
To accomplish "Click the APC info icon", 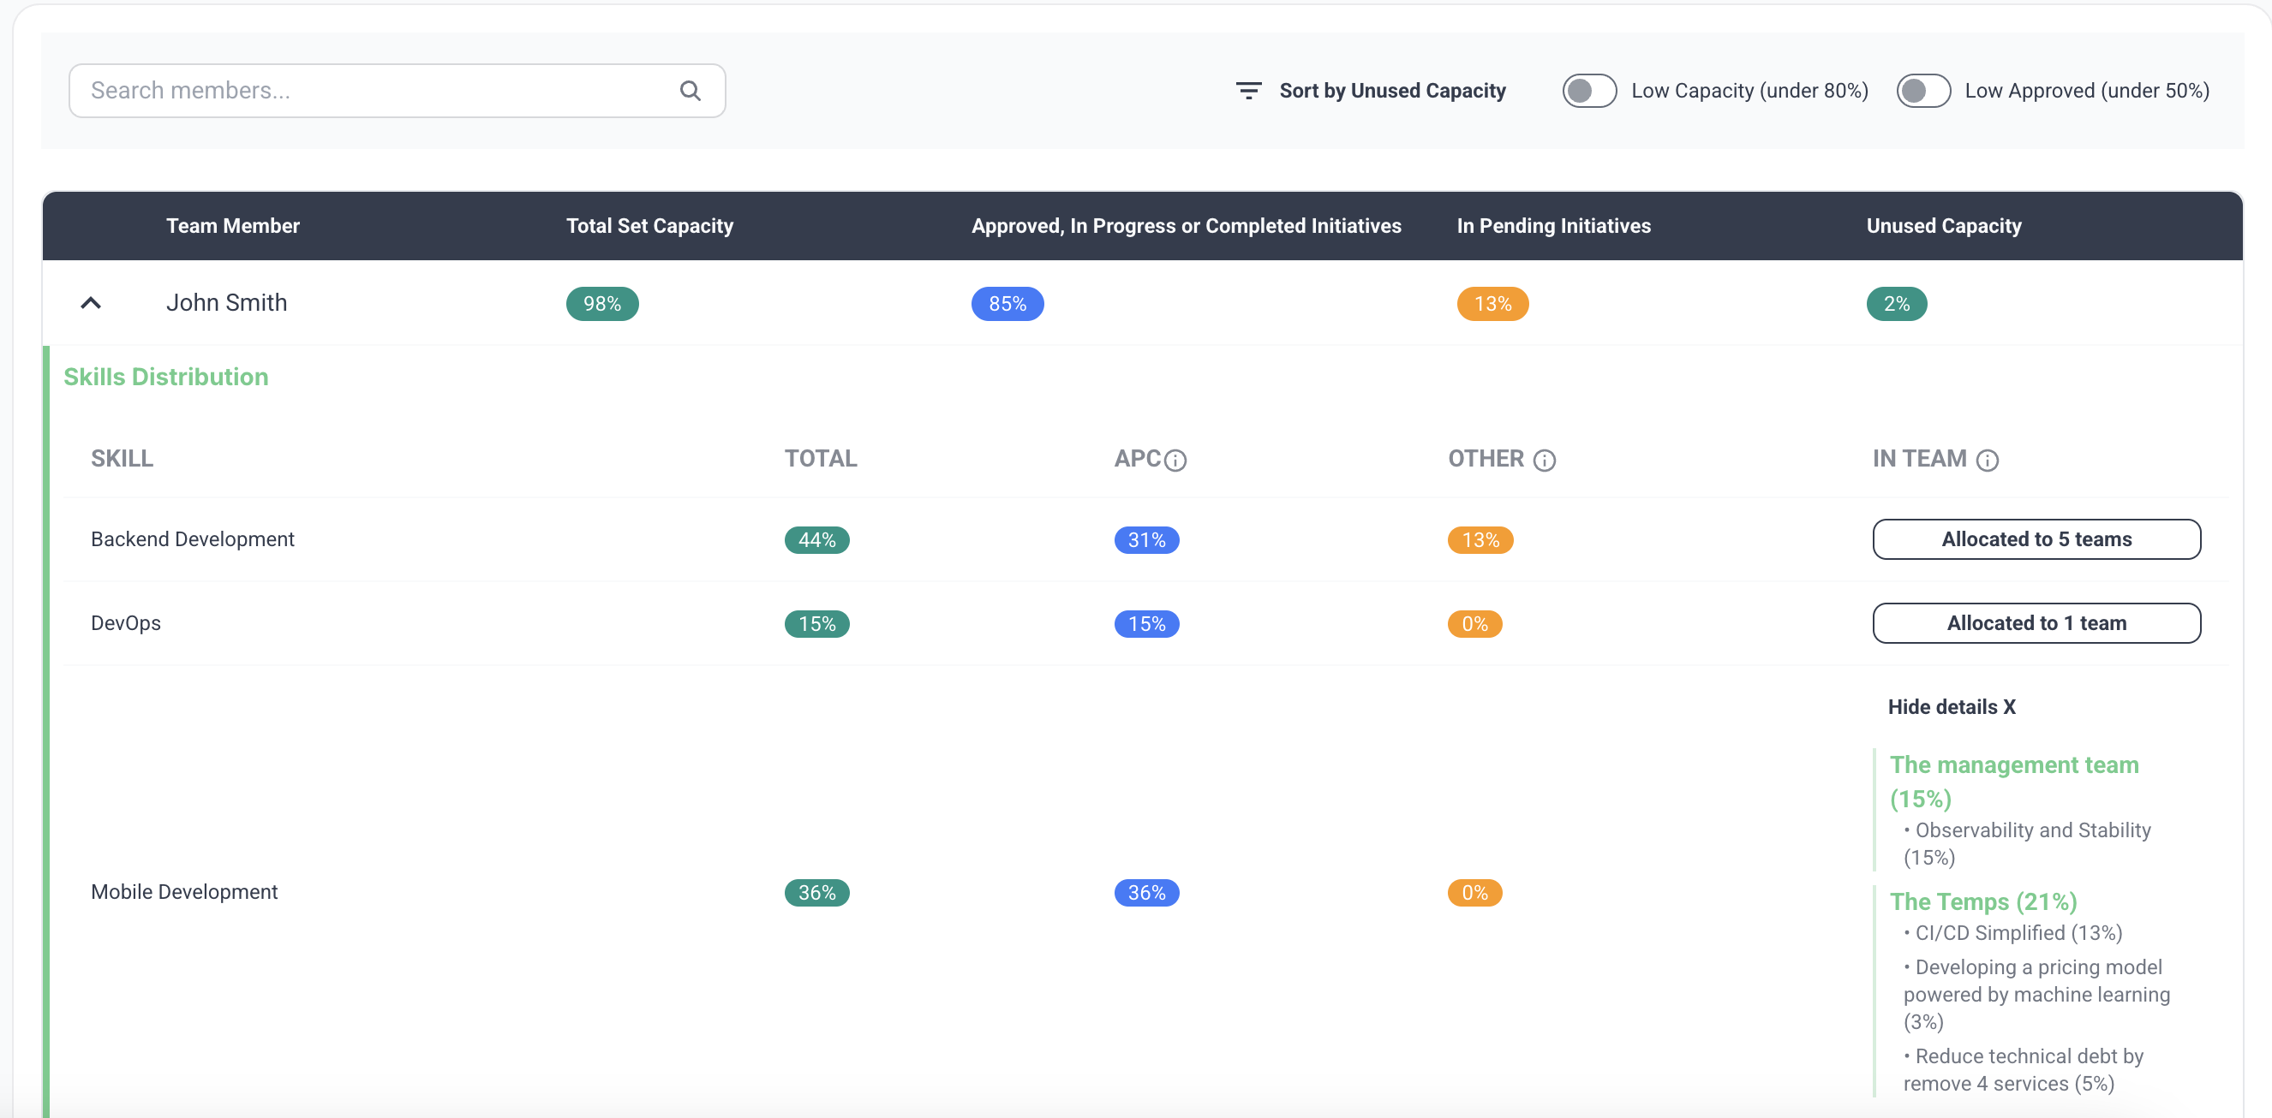I will tap(1175, 460).
